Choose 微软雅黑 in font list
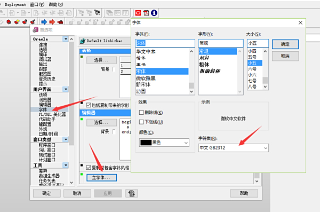 (x=146, y=78)
